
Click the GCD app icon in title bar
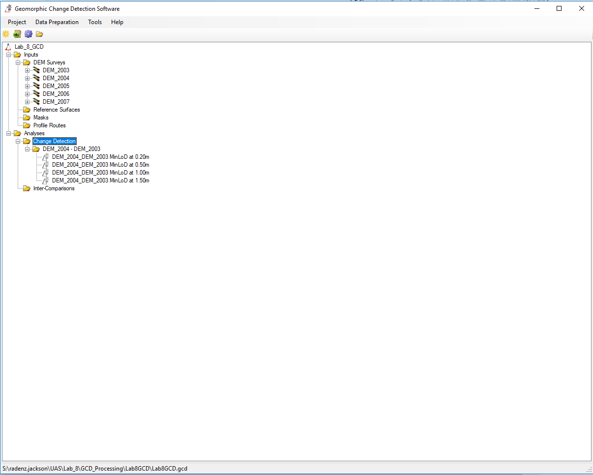pyautogui.click(x=8, y=8)
